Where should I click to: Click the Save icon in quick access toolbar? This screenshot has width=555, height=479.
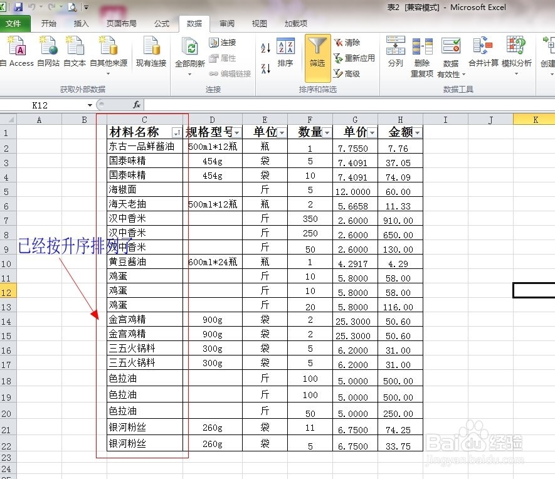click(x=18, y=6)
